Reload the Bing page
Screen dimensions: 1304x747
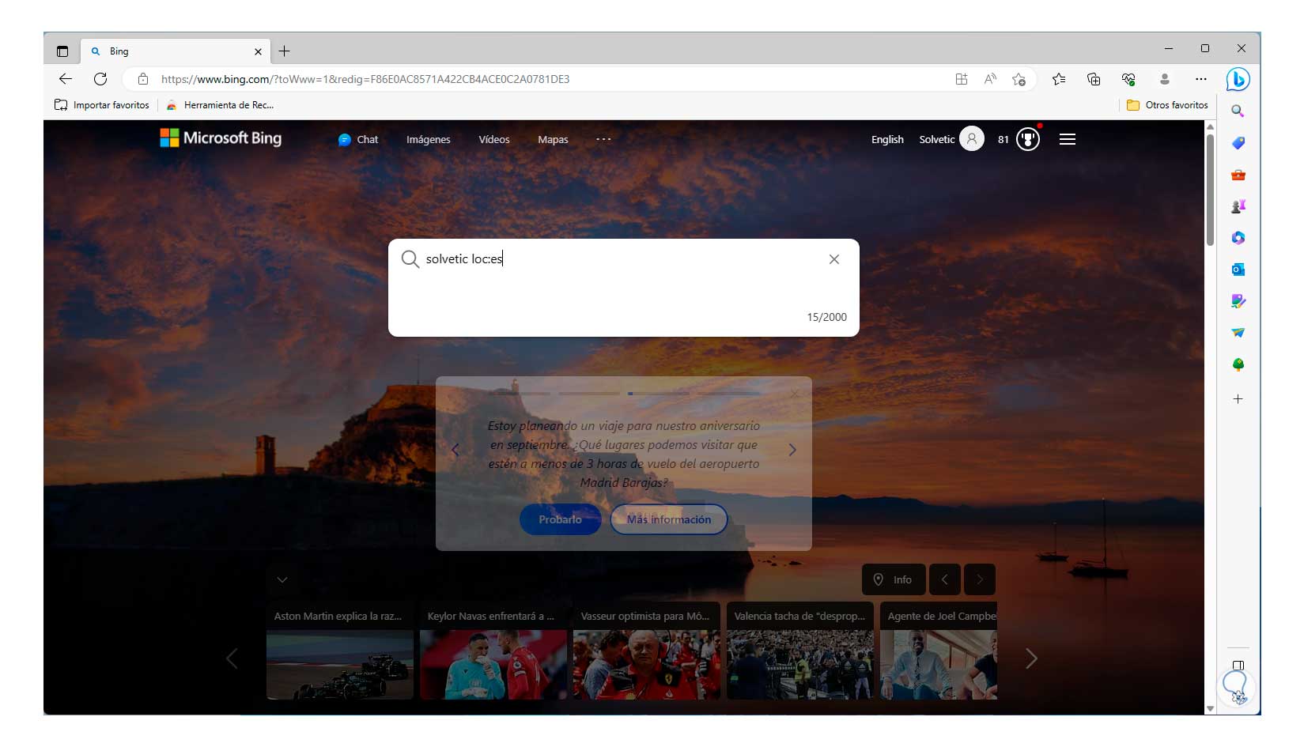pyautogui.click(x=100, y=79)
